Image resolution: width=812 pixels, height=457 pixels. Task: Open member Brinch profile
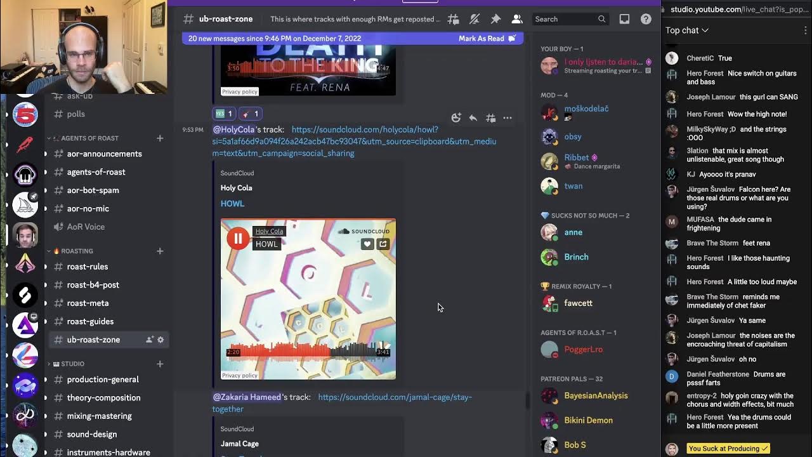pos(576,257)
